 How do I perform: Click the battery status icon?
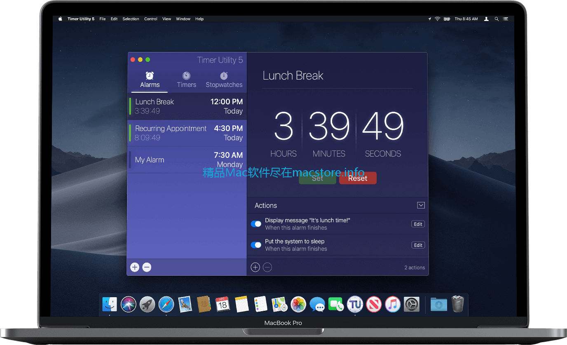[x=447, y=19]
